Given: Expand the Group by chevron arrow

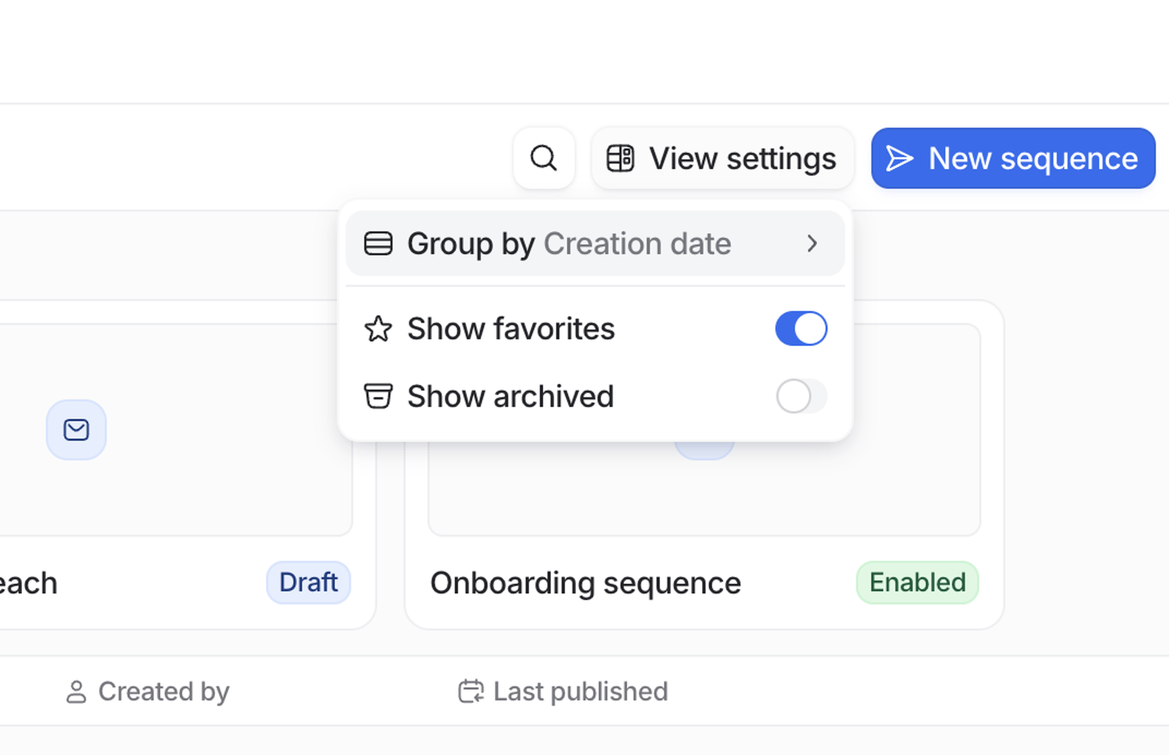Looking at the screenshot, I should tap(812, 244).
